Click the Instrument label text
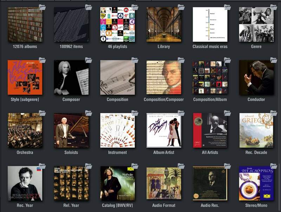Viewport: 281px width, 212px height. [118, 153]
